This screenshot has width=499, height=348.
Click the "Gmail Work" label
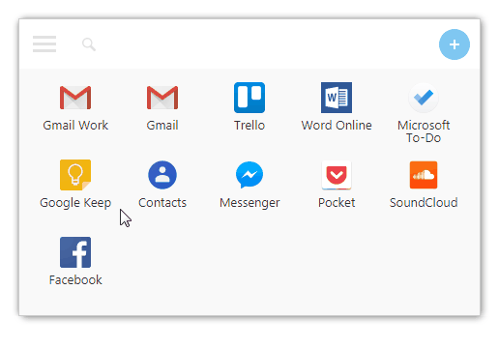pos(75,126)
